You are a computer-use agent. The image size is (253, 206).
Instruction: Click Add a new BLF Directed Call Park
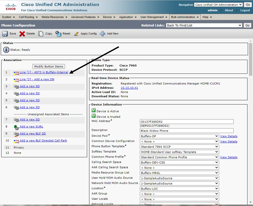point(43,141)
